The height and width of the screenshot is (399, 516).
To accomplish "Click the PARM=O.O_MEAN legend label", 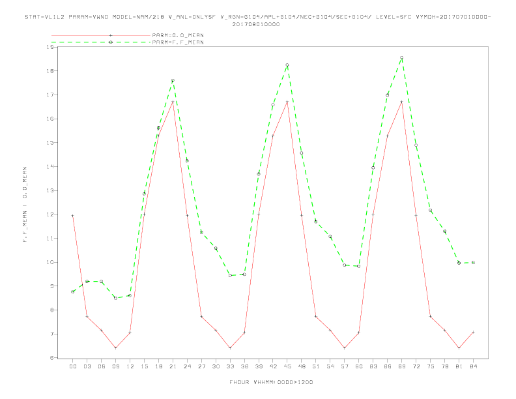I will click(178, 35).
